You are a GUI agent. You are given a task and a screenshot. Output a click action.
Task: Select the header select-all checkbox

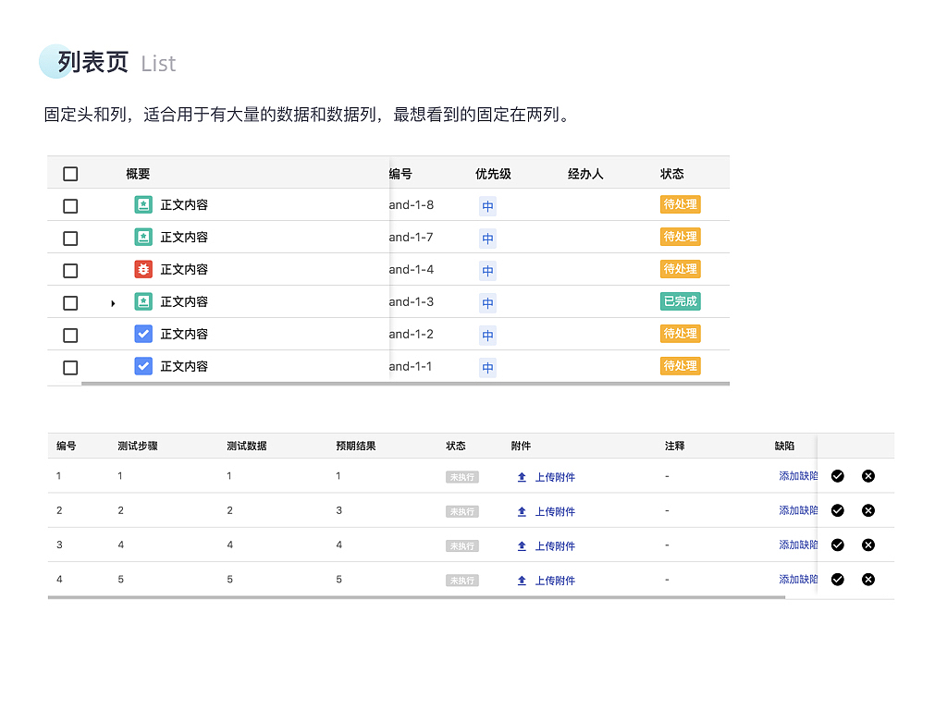click(70, 173)
